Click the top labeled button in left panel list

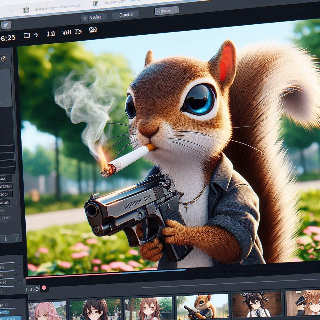6,179
